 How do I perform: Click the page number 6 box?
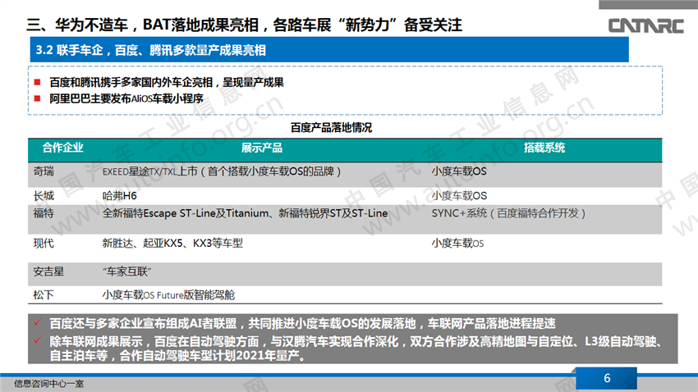606,378
